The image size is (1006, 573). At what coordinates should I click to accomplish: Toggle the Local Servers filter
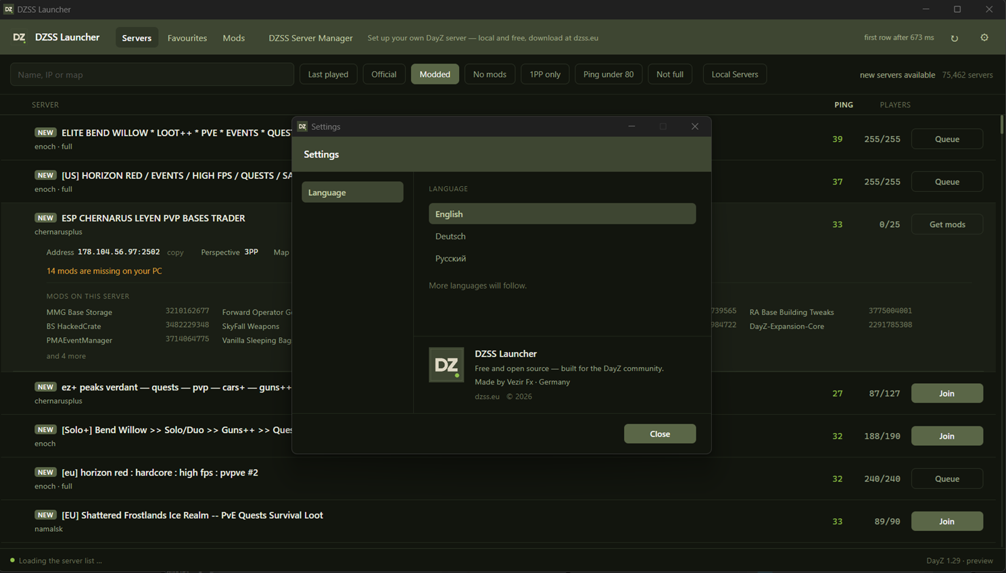coord(735,74)
